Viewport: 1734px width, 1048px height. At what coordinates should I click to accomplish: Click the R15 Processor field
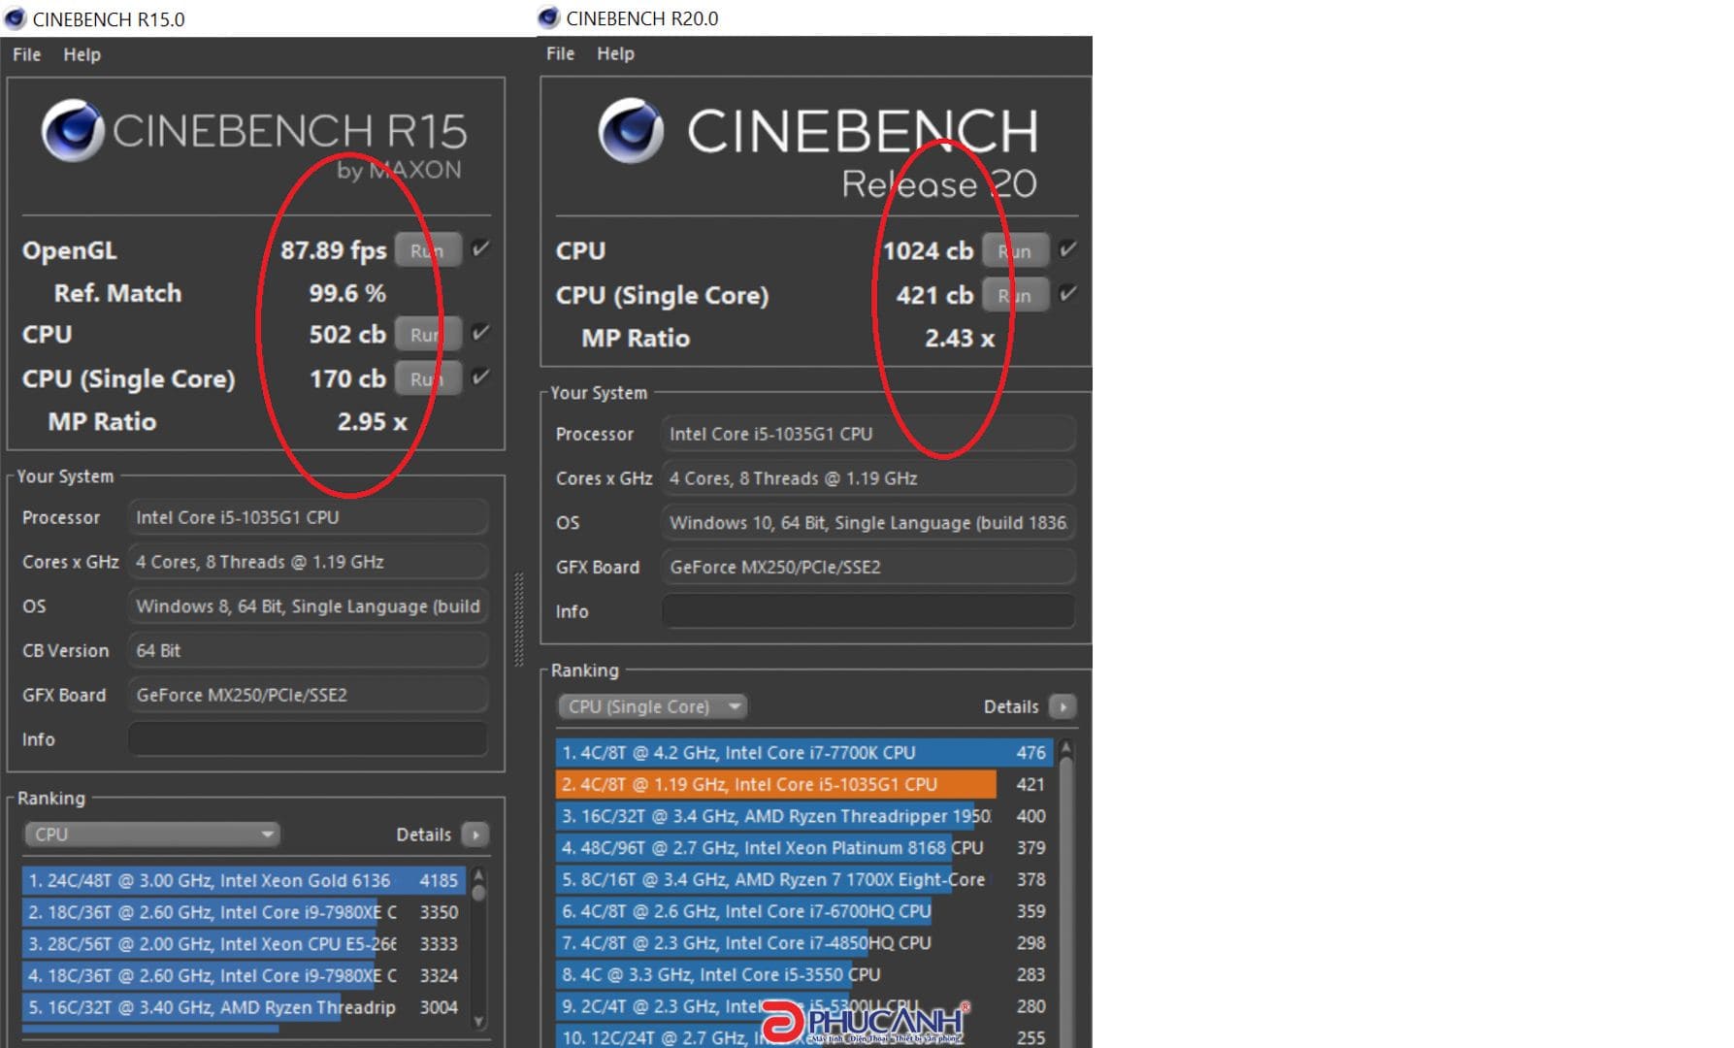coord(308,517)
